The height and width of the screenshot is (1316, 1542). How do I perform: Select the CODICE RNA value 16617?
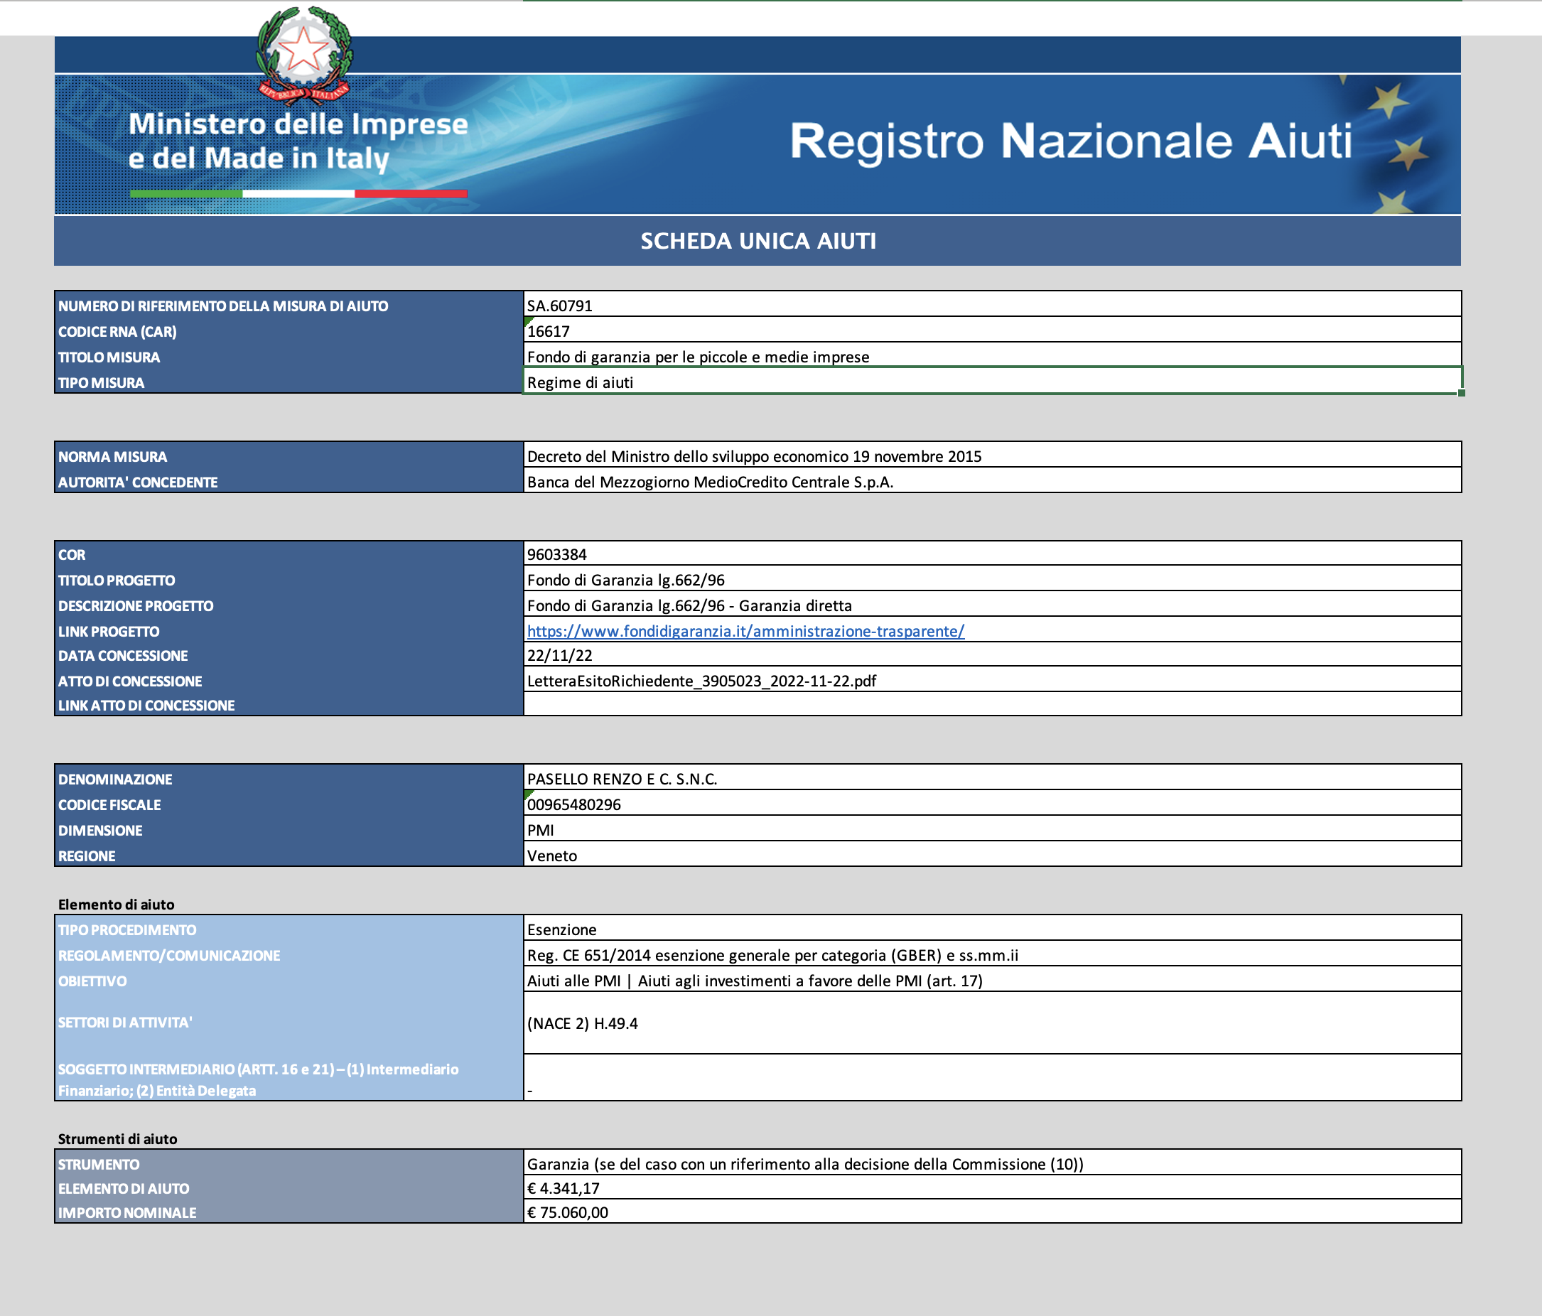coord(549,331)
